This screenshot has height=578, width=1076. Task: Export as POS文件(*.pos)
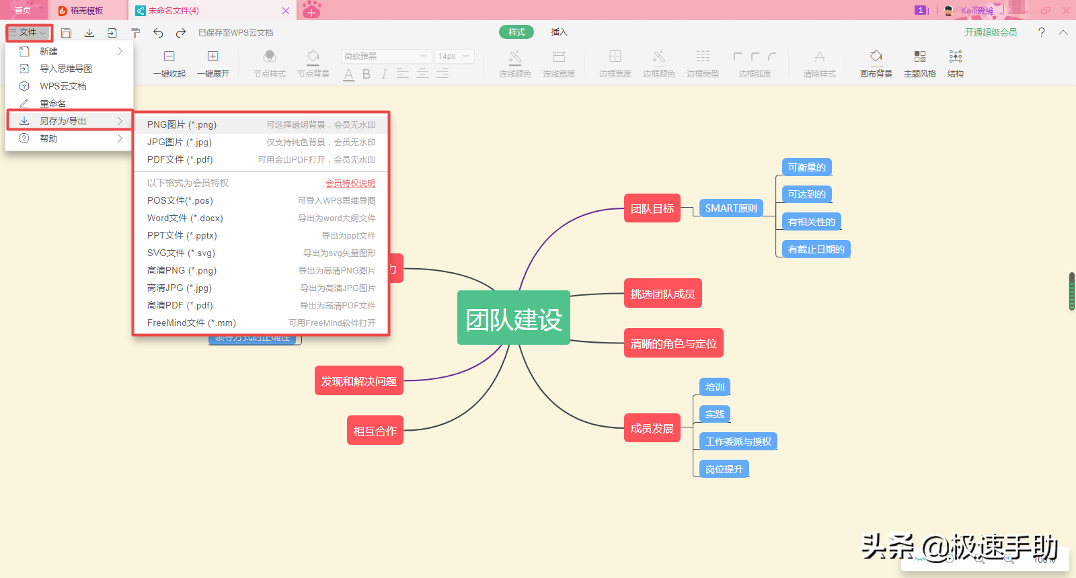[262, 201]
